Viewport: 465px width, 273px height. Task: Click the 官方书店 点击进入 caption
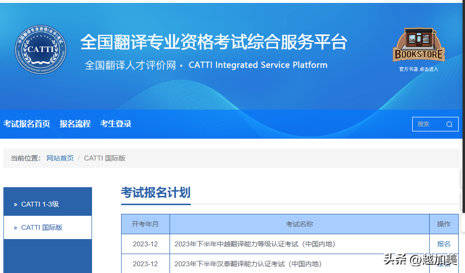tap(418, 69)
